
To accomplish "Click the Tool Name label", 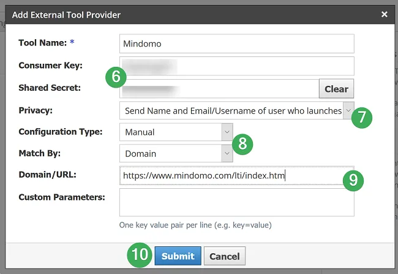I will click(42, 44).
